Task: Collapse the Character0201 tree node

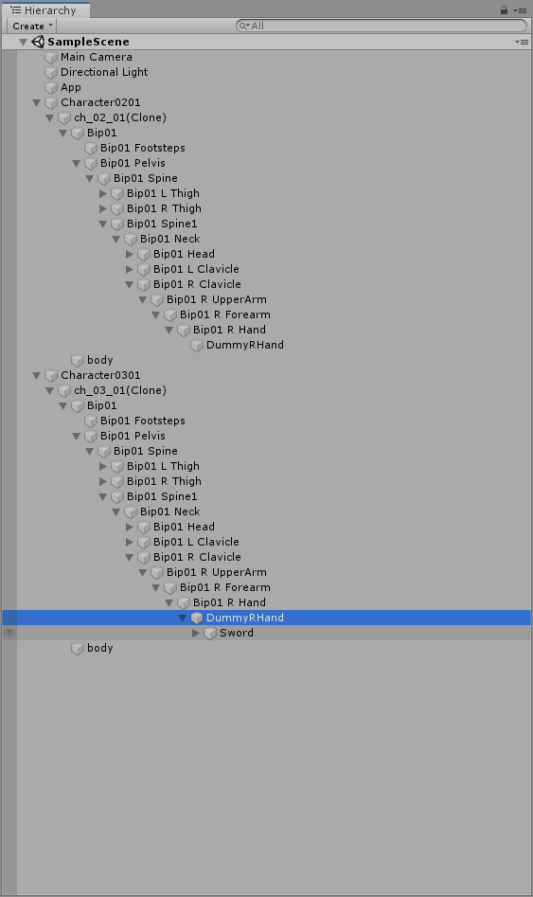Action: pyautogui.click(x=37, y=103)
